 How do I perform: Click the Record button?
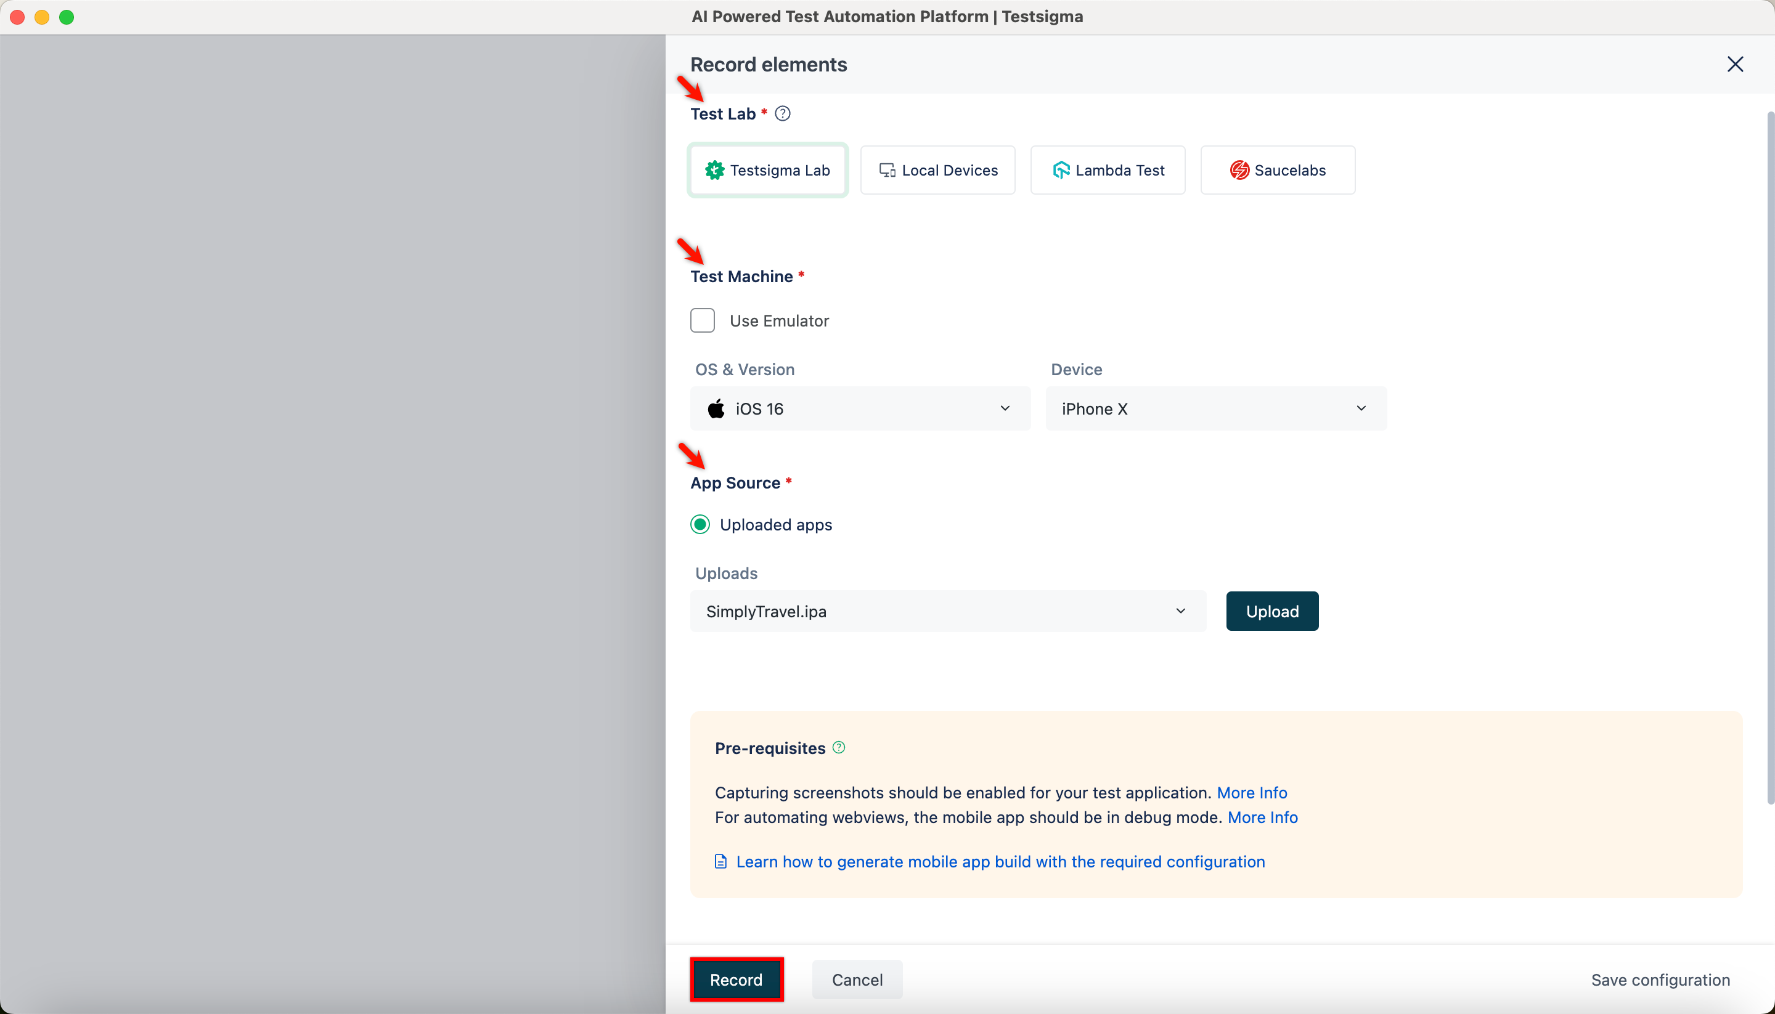(x=737, y=979)
